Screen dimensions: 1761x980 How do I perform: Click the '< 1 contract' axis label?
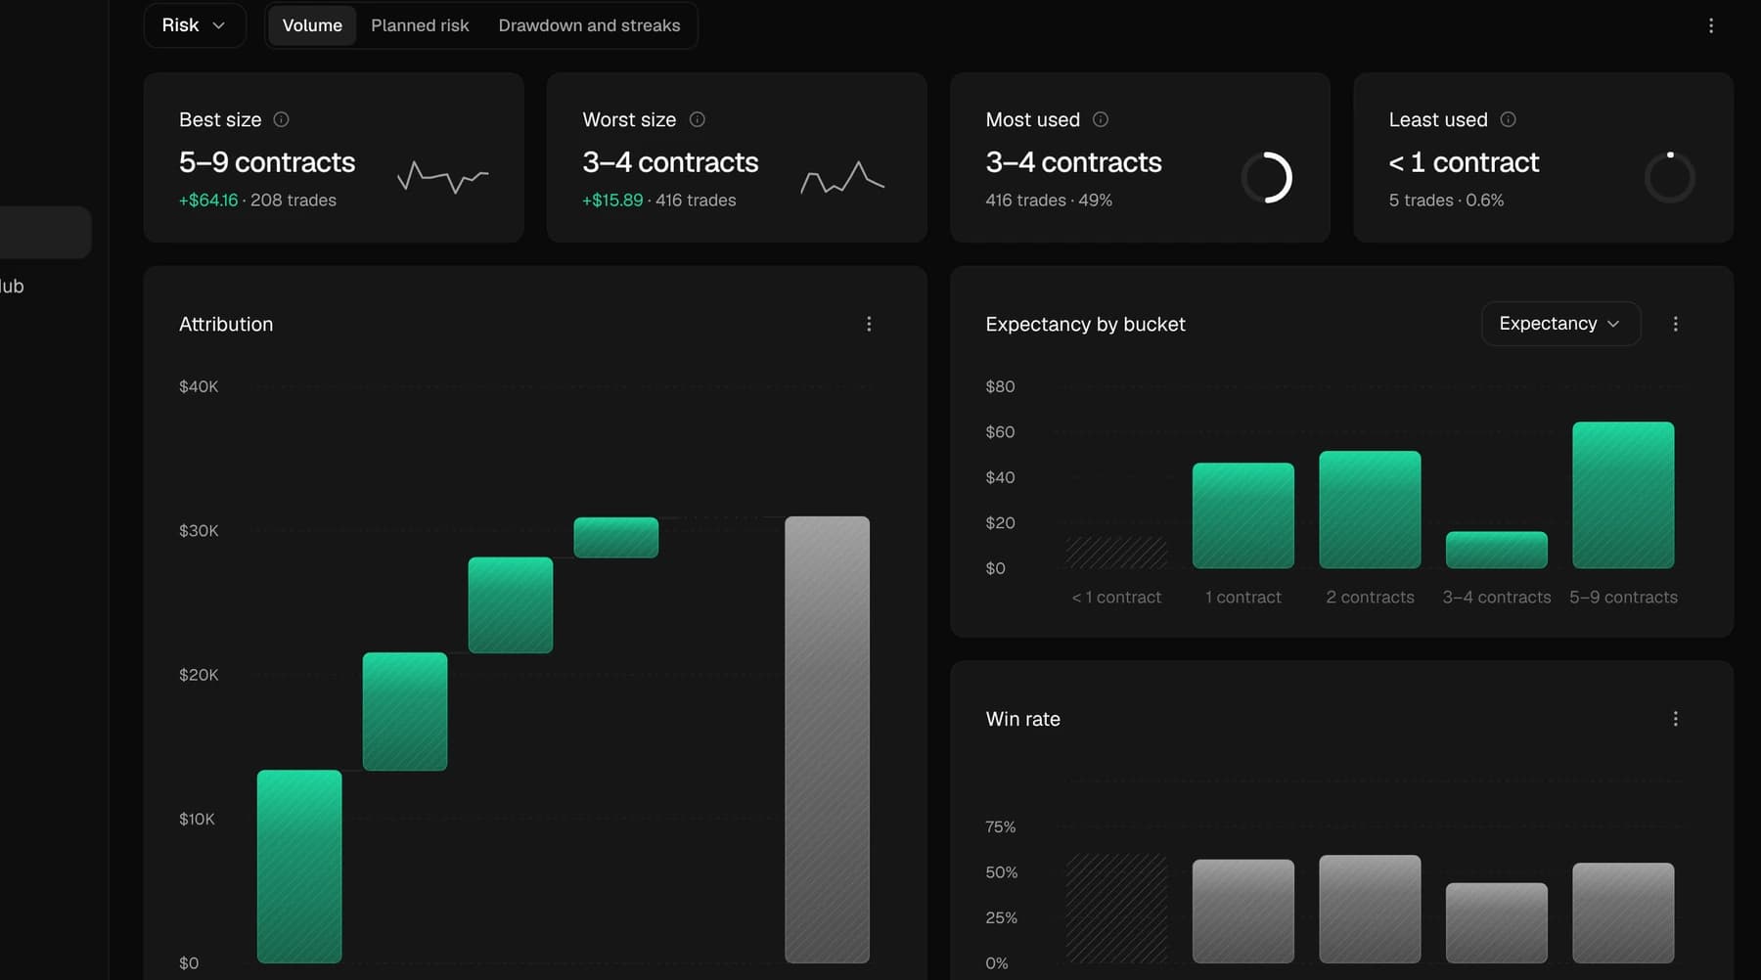[x=1116, y=597]
